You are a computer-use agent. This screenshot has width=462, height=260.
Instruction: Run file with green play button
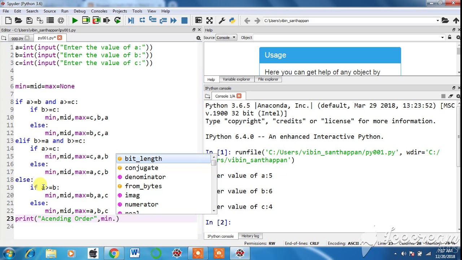[75, 21]
